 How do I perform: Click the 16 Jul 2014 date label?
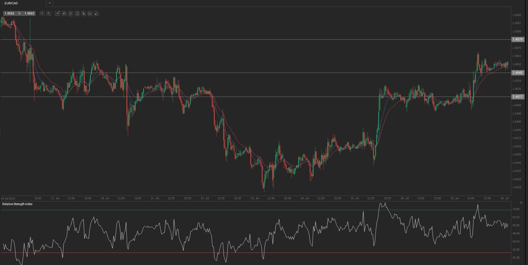pos(8,198)
